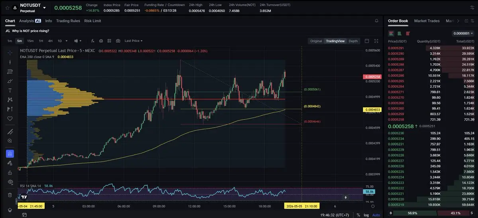This screenshot has height=218, width=478.
Task: Toggle percent scale on price axis
Action: 358,215
